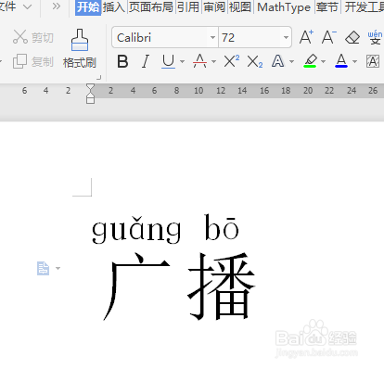
Task: Toggle Superscript X² formatting
Action: pos(232,61)
